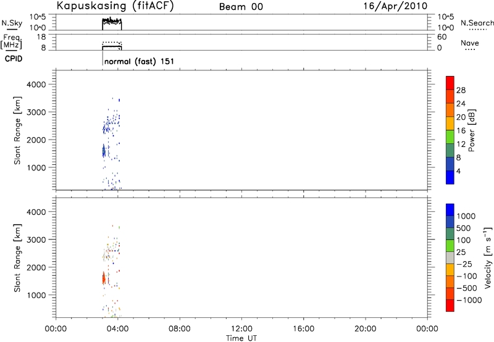Click the bright blue bottom Power colorbar segment

click(x=450, y=177)
